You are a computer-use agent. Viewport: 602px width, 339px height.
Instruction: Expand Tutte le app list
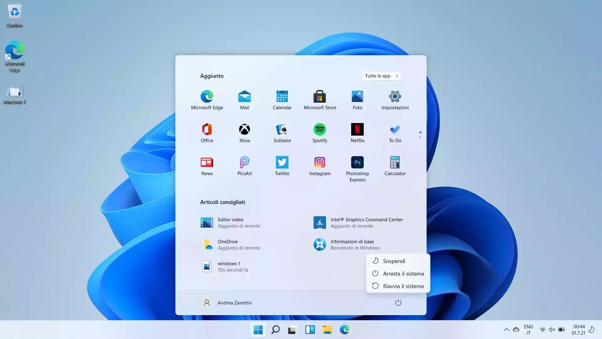pos(381,76)
